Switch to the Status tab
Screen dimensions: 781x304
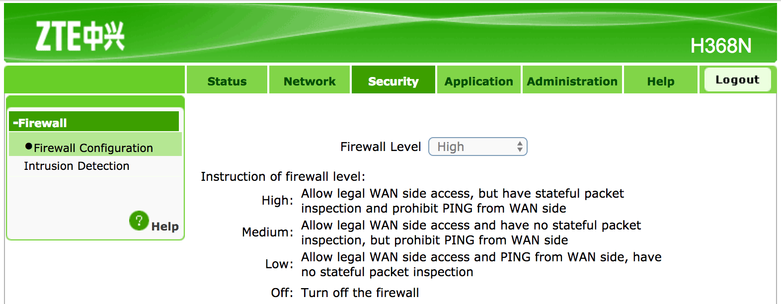[x=227, y=81]
